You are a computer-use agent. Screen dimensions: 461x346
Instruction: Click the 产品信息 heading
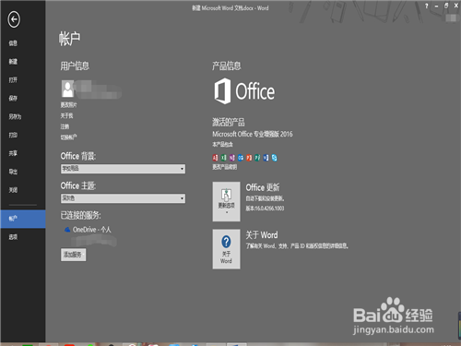tap(227, 66)
